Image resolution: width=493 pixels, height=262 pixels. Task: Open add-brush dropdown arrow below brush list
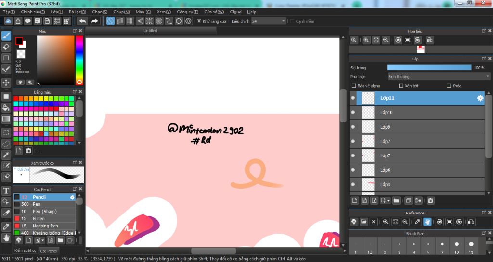[x=43, y=240]
